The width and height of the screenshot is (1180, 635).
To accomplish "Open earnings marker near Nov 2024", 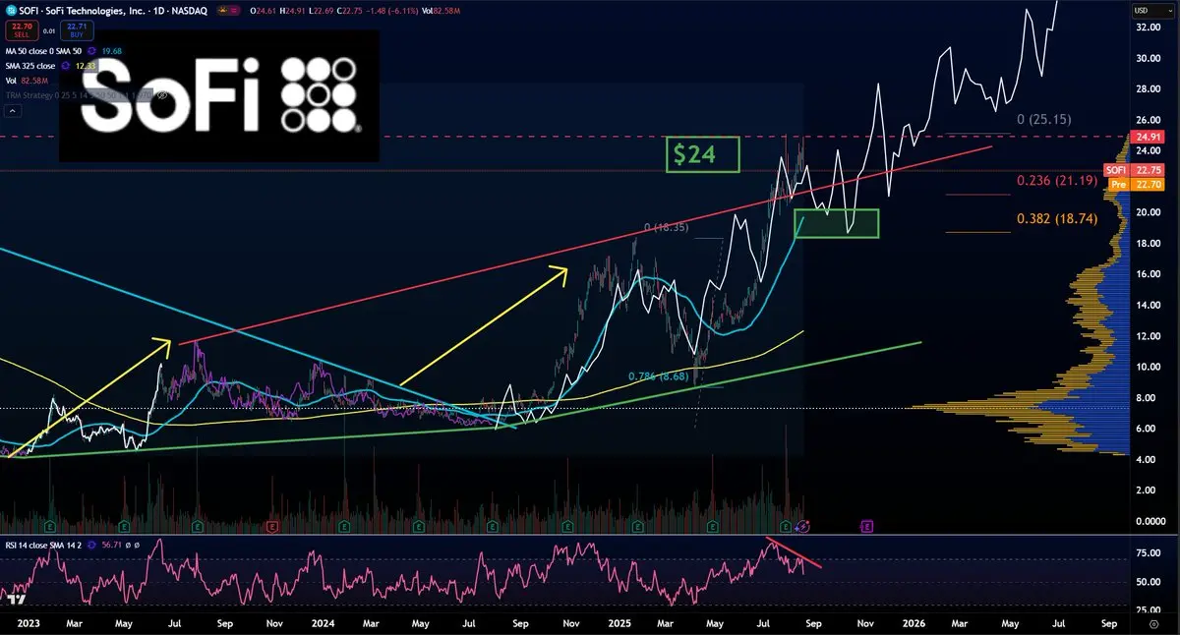I will pos(566,526).
